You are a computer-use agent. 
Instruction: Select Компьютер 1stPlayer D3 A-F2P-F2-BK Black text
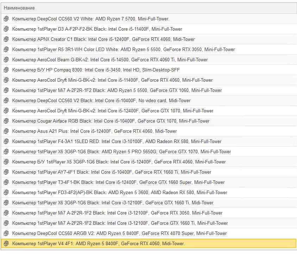tap(97, 29)
